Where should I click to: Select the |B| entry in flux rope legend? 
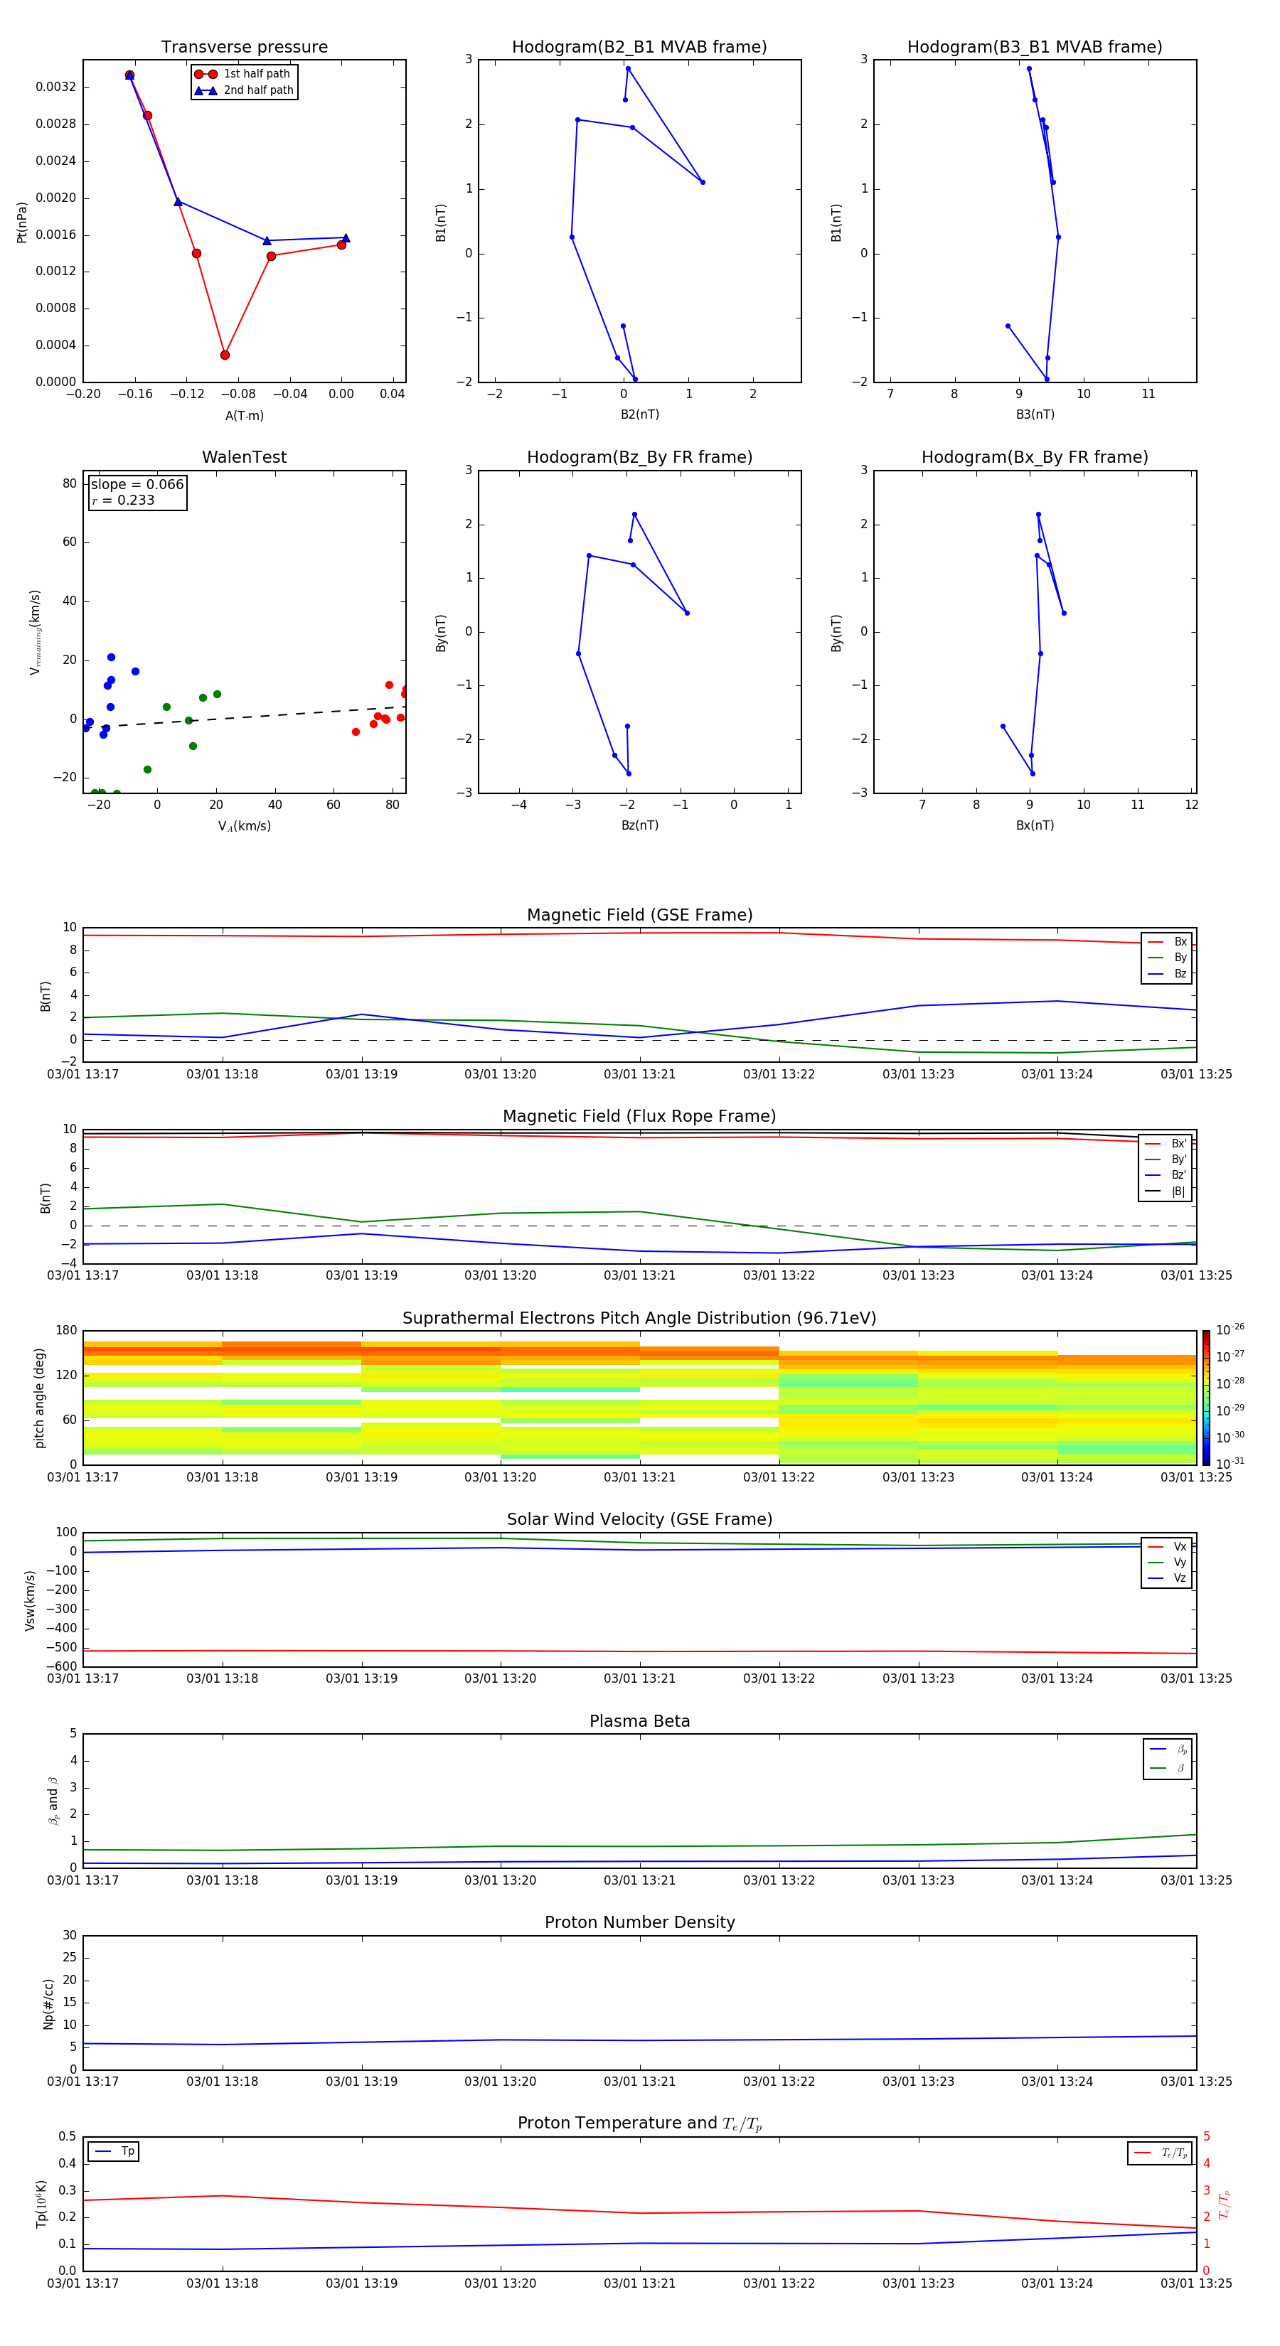pyautogui.click(x=1166, y=1191)
